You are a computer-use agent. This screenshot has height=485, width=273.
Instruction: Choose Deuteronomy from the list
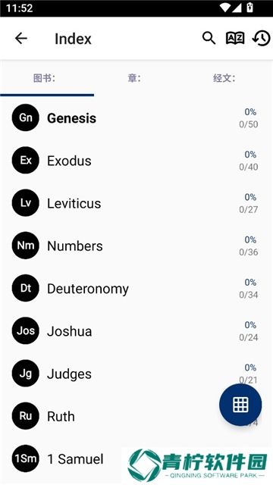pos(88,289)
